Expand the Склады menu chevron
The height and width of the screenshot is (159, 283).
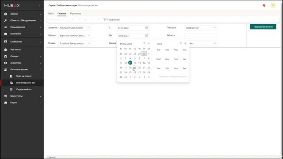click(x=41, y=56)
